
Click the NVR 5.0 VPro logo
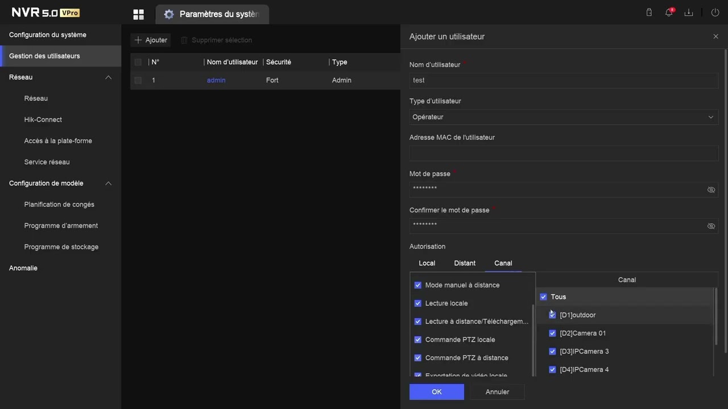45,12
